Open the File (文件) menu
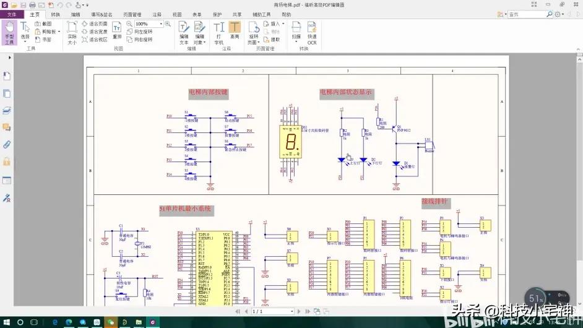Screen dimensions: 583x328 pyautogui.click(x=12, y=14)
